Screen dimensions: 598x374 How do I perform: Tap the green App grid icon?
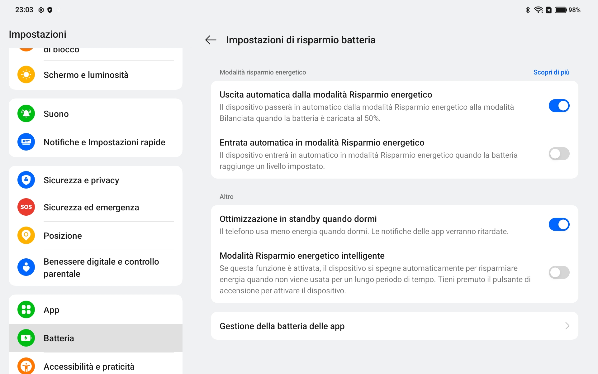point(26,310)
